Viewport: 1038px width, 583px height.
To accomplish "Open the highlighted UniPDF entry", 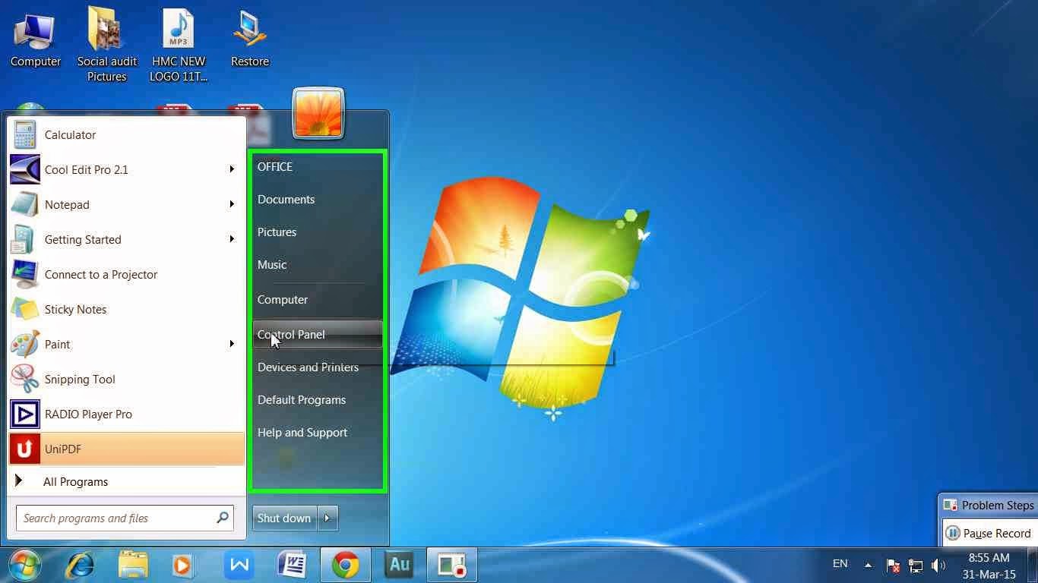I will point(126,449).
